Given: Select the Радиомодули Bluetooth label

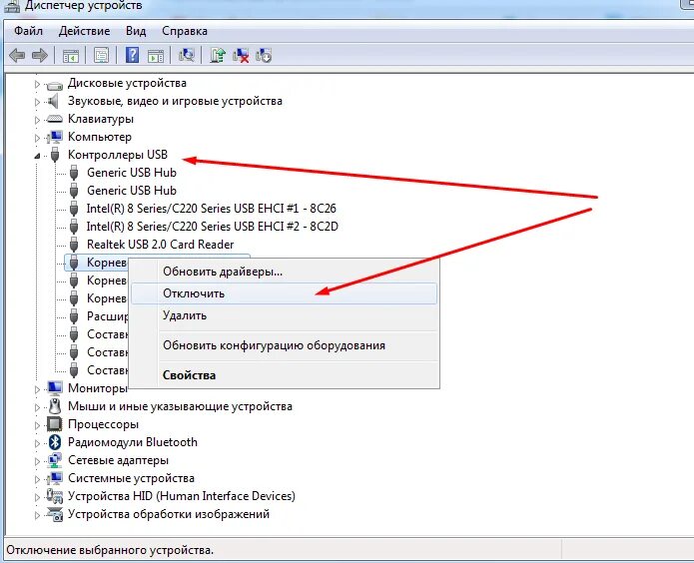Looking at the screenshot, I should [x=133, y=442].
